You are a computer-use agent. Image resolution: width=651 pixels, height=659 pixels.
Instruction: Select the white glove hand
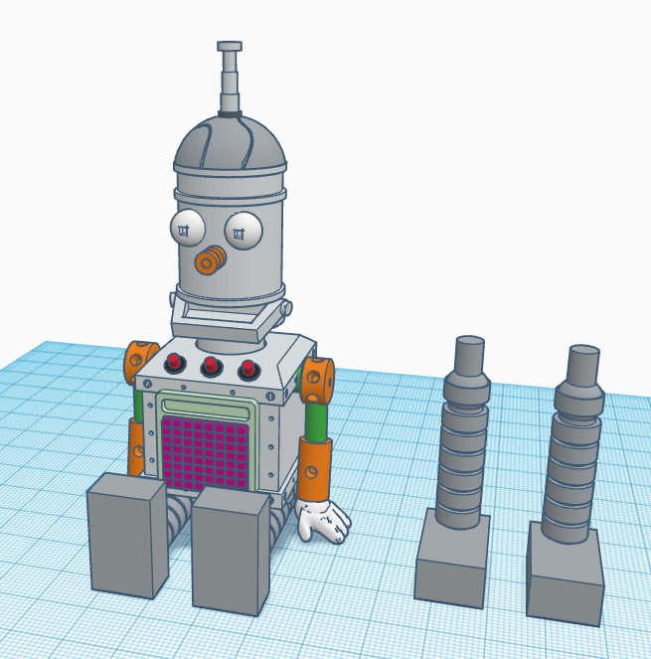point(323,520)
